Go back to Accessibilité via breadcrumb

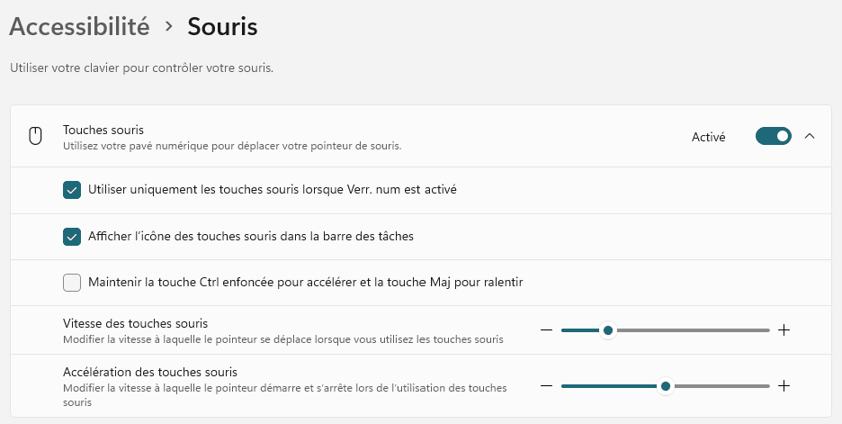tap(79, 27)
